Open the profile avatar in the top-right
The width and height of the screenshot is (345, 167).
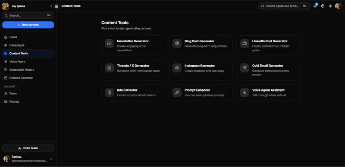click(338, 6)
